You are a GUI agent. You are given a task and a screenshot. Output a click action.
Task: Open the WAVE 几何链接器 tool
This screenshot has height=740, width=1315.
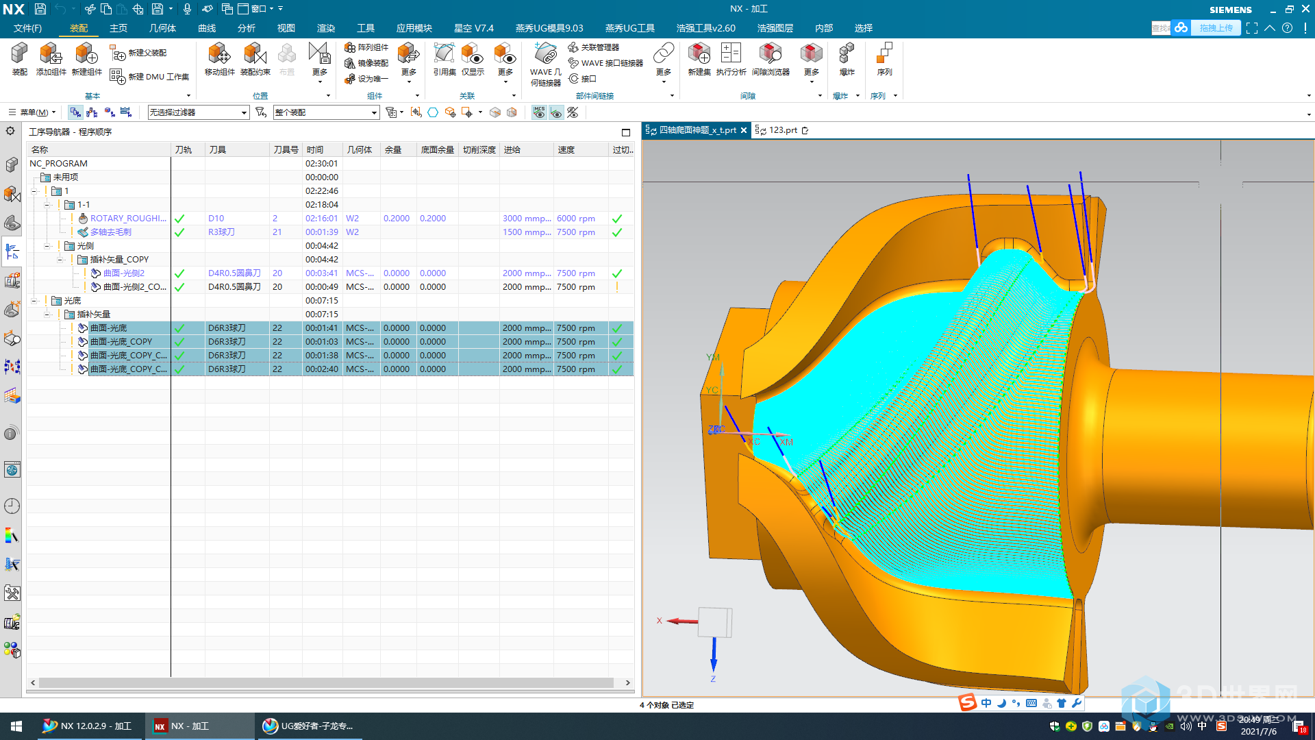[x=545, y=64]
